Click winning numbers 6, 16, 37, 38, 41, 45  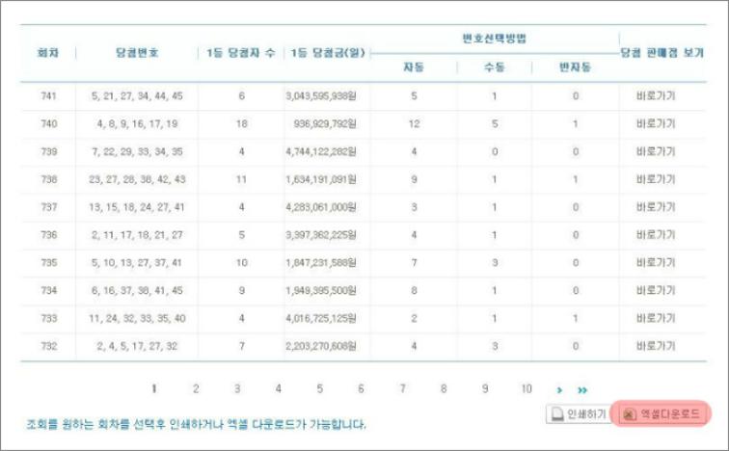(x=137, y=290)
